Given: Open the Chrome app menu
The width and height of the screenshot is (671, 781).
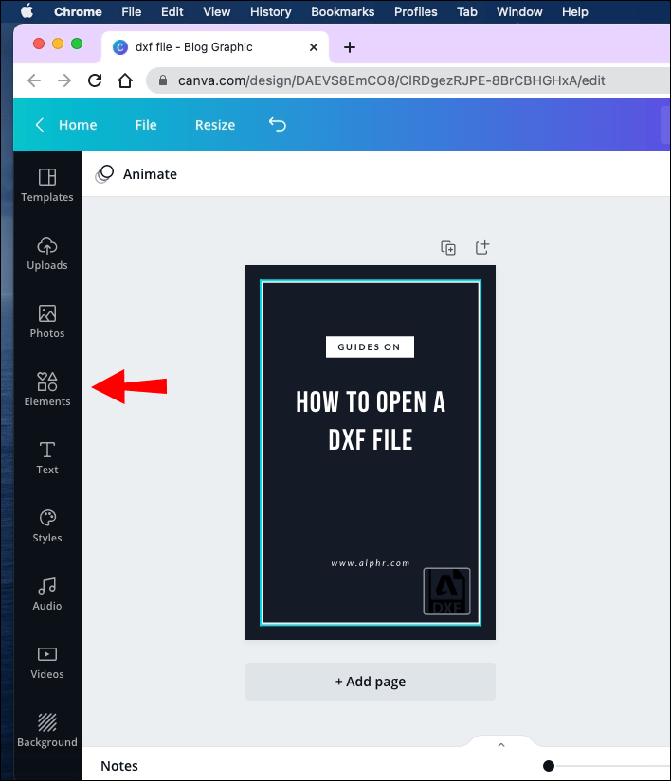Looking at the screenshot, I should click(x=78, y=11).
